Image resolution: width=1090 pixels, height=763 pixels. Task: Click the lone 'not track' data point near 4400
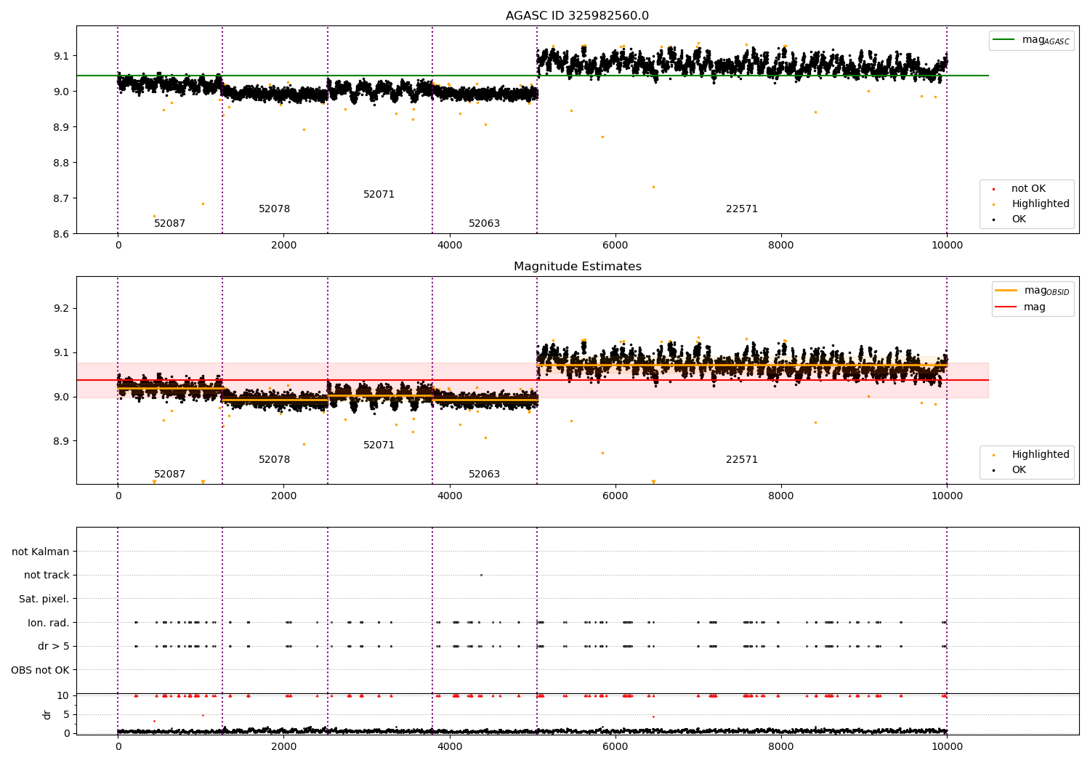tap(481, 576)
